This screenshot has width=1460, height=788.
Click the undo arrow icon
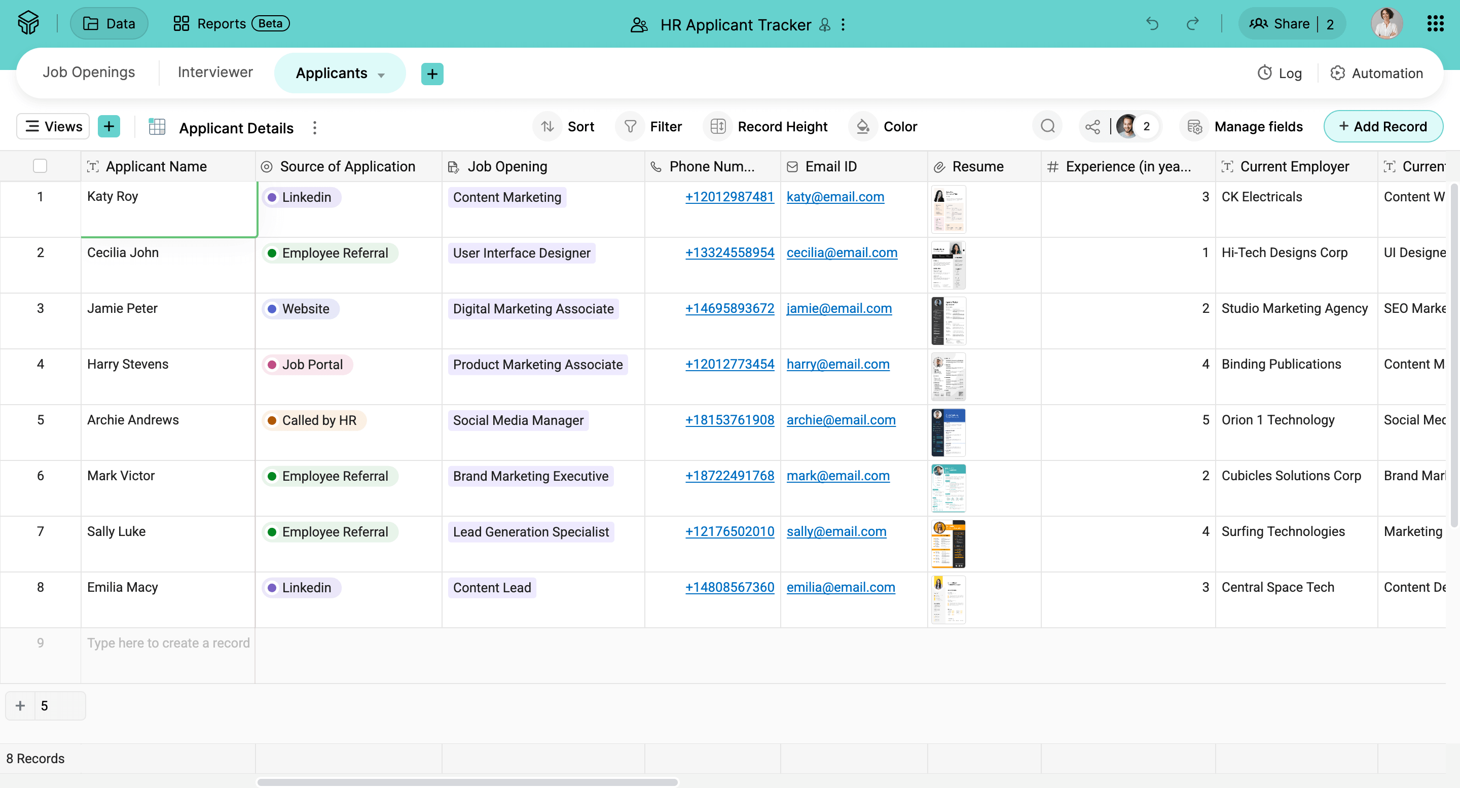(x=1152, y=24)
